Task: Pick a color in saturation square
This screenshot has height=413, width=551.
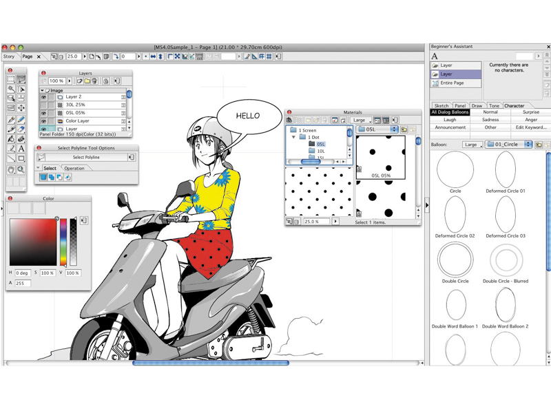Action: click(x=33, y=242)
